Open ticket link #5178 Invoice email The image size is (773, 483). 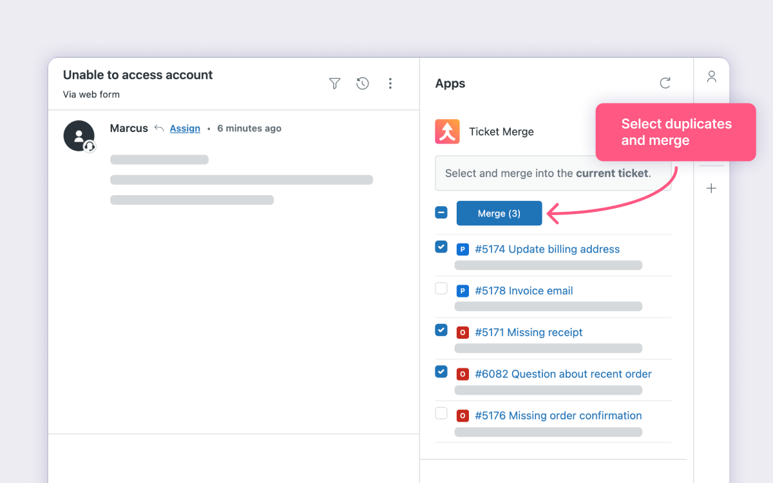point(524,291)
